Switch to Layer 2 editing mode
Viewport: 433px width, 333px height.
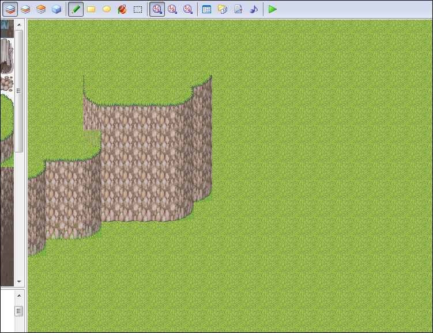(25, 9)
